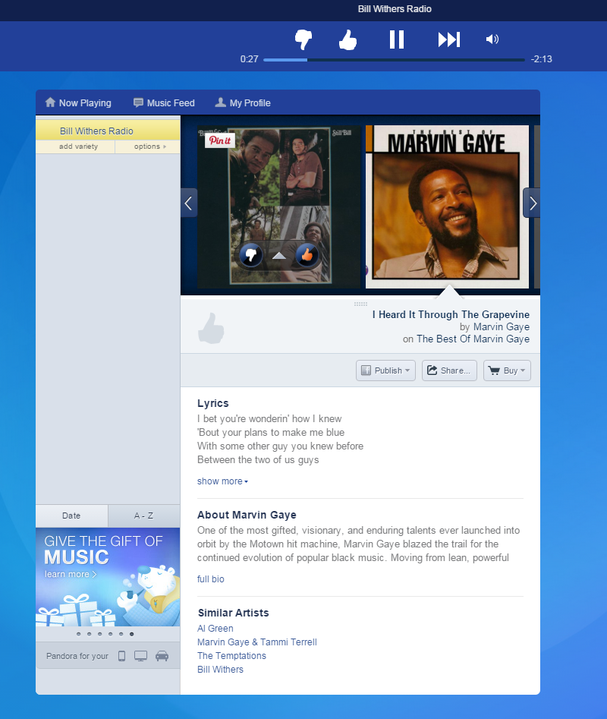Screen dimensions: 607x719
Task: Click the mobile phone icon for Pandora
Action: [x=122, y=656]
